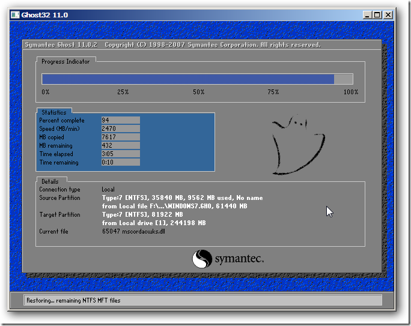Click the 'Speed (MB/min)' label
This screenshot has width=411, height=326.
tap(59, 129)
